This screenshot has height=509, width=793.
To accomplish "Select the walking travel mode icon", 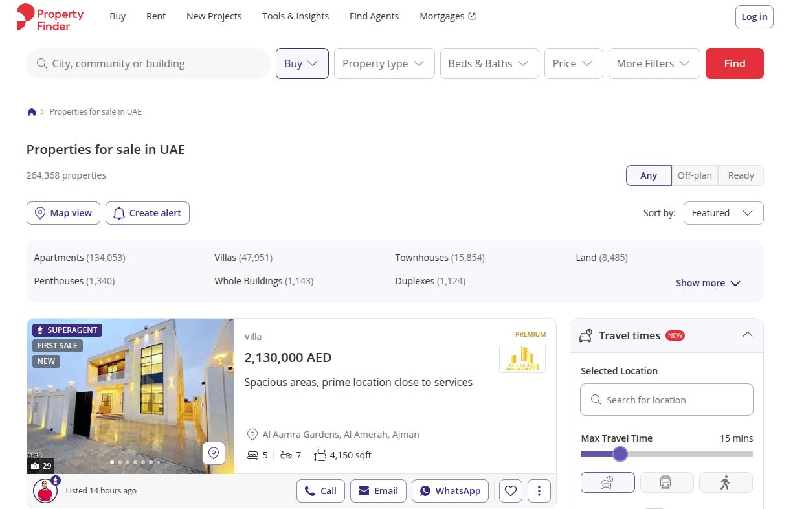I will click(x=725, y=482).
